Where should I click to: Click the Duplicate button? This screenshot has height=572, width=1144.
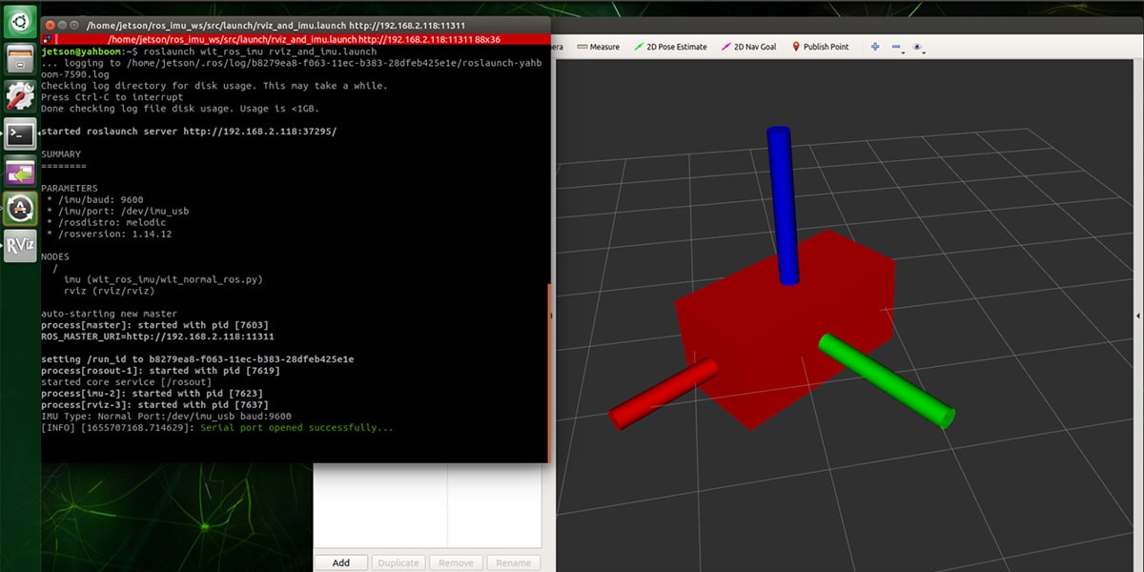click(x=398, y=562)
